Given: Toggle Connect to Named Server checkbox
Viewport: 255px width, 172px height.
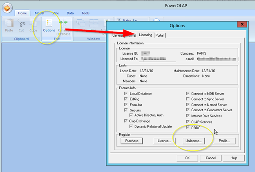Looking at the screenshot, I should point(188,104).
